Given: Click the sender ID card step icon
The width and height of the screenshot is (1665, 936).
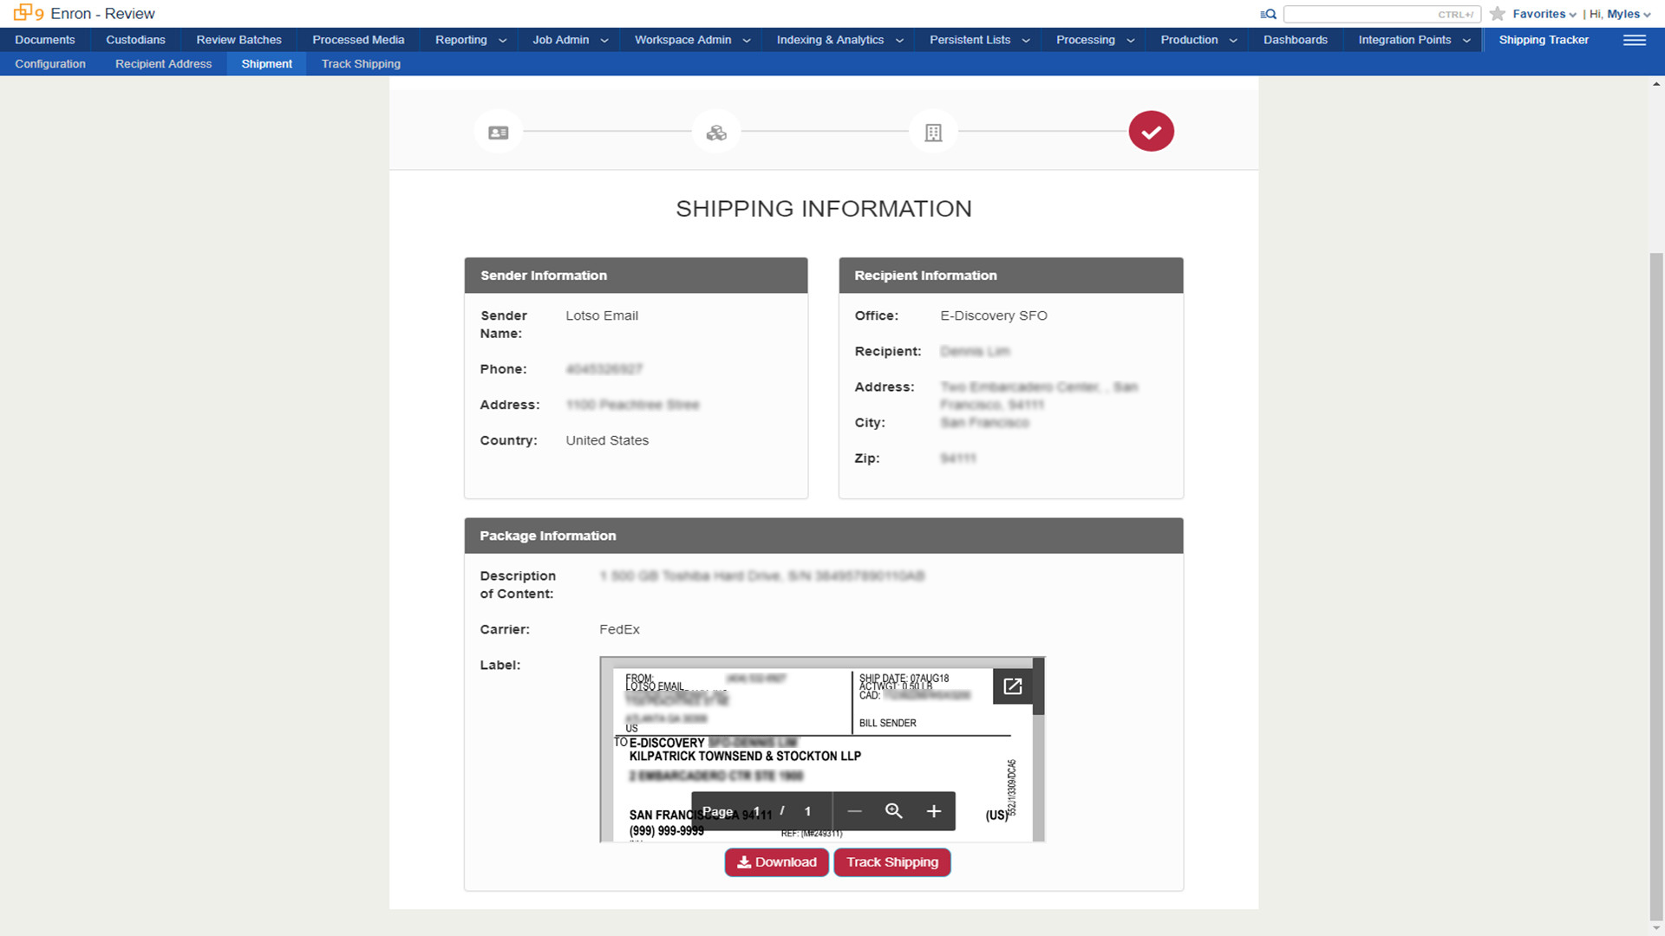Looking at the screenshot, I should (499, 133).
